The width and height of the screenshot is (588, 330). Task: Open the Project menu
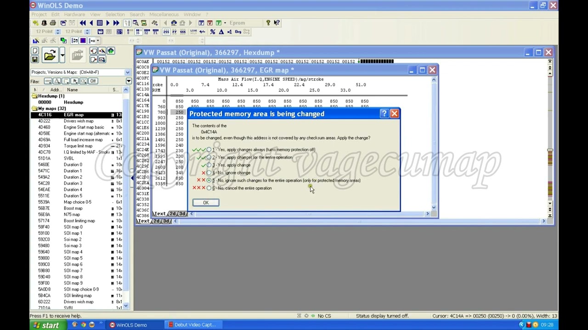39,14
